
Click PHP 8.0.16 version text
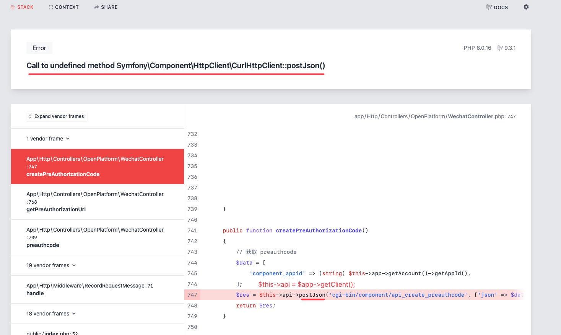[477, 48]
